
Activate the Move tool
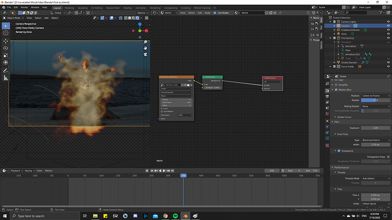(x=6, y=41)
